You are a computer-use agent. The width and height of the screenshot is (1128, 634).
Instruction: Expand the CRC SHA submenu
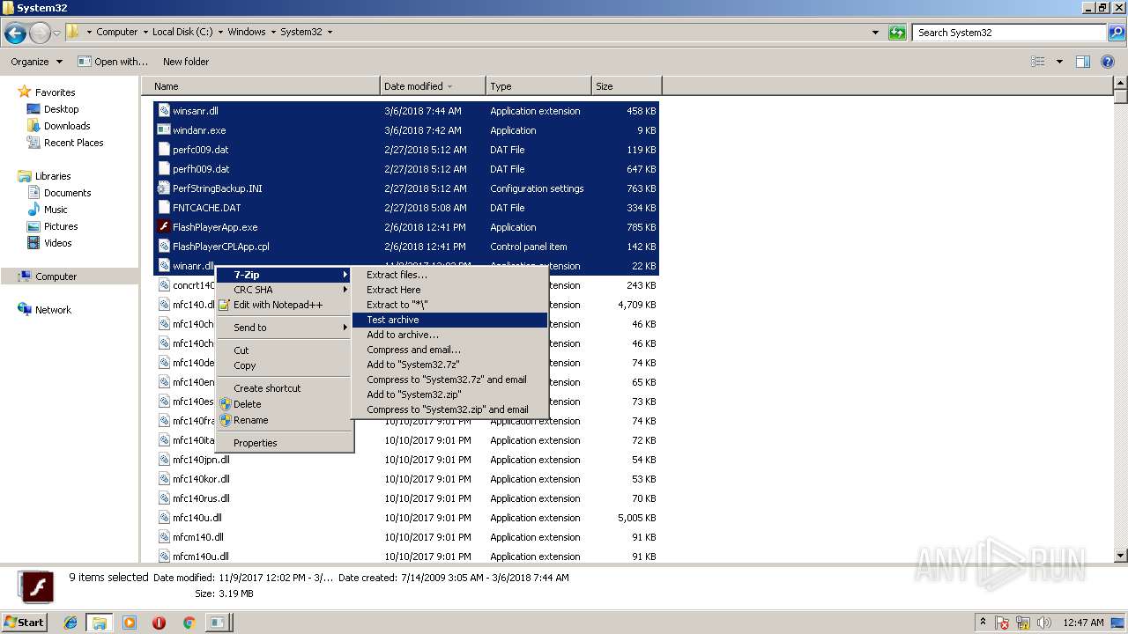click(x=285, y=290)
